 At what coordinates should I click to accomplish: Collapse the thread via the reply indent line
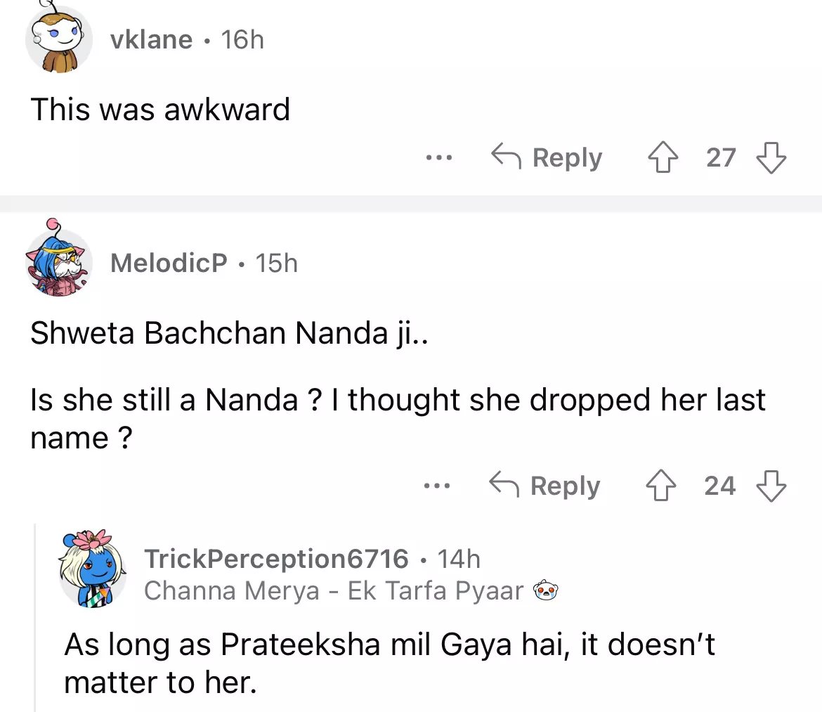35,619
